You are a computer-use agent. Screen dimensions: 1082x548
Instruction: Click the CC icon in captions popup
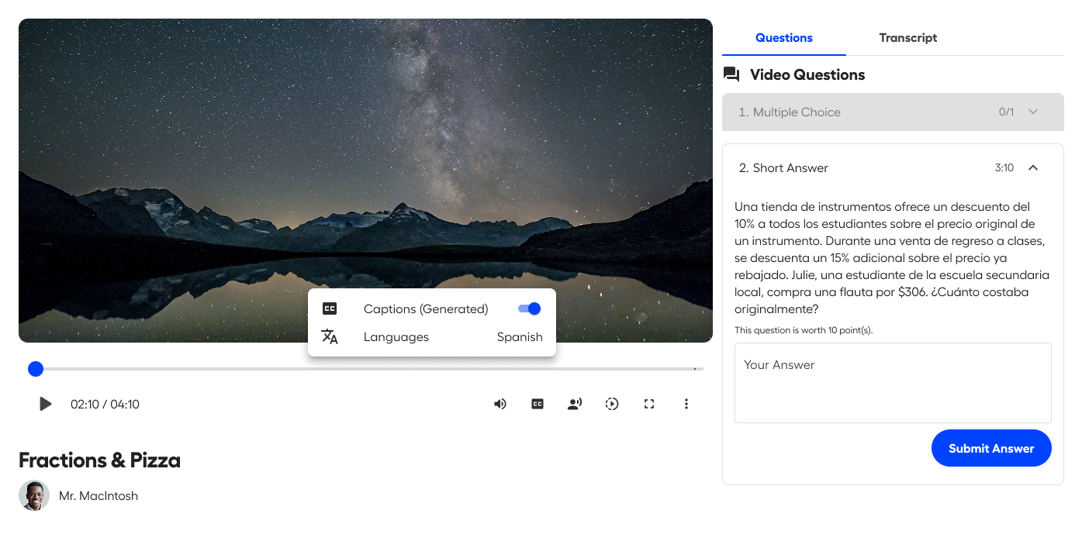pos(330,308)
